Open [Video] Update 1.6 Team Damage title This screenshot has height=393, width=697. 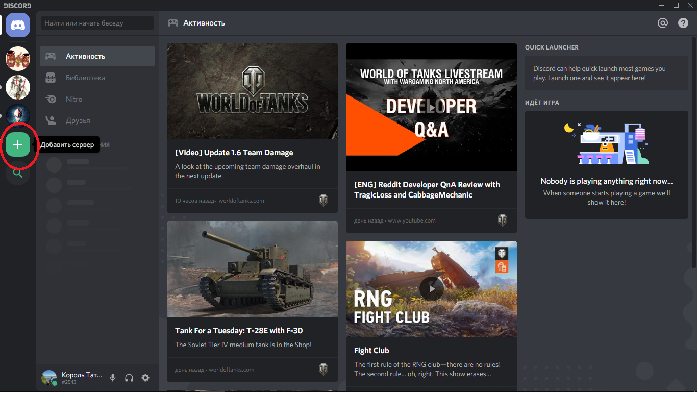click(x=234, y=153)
